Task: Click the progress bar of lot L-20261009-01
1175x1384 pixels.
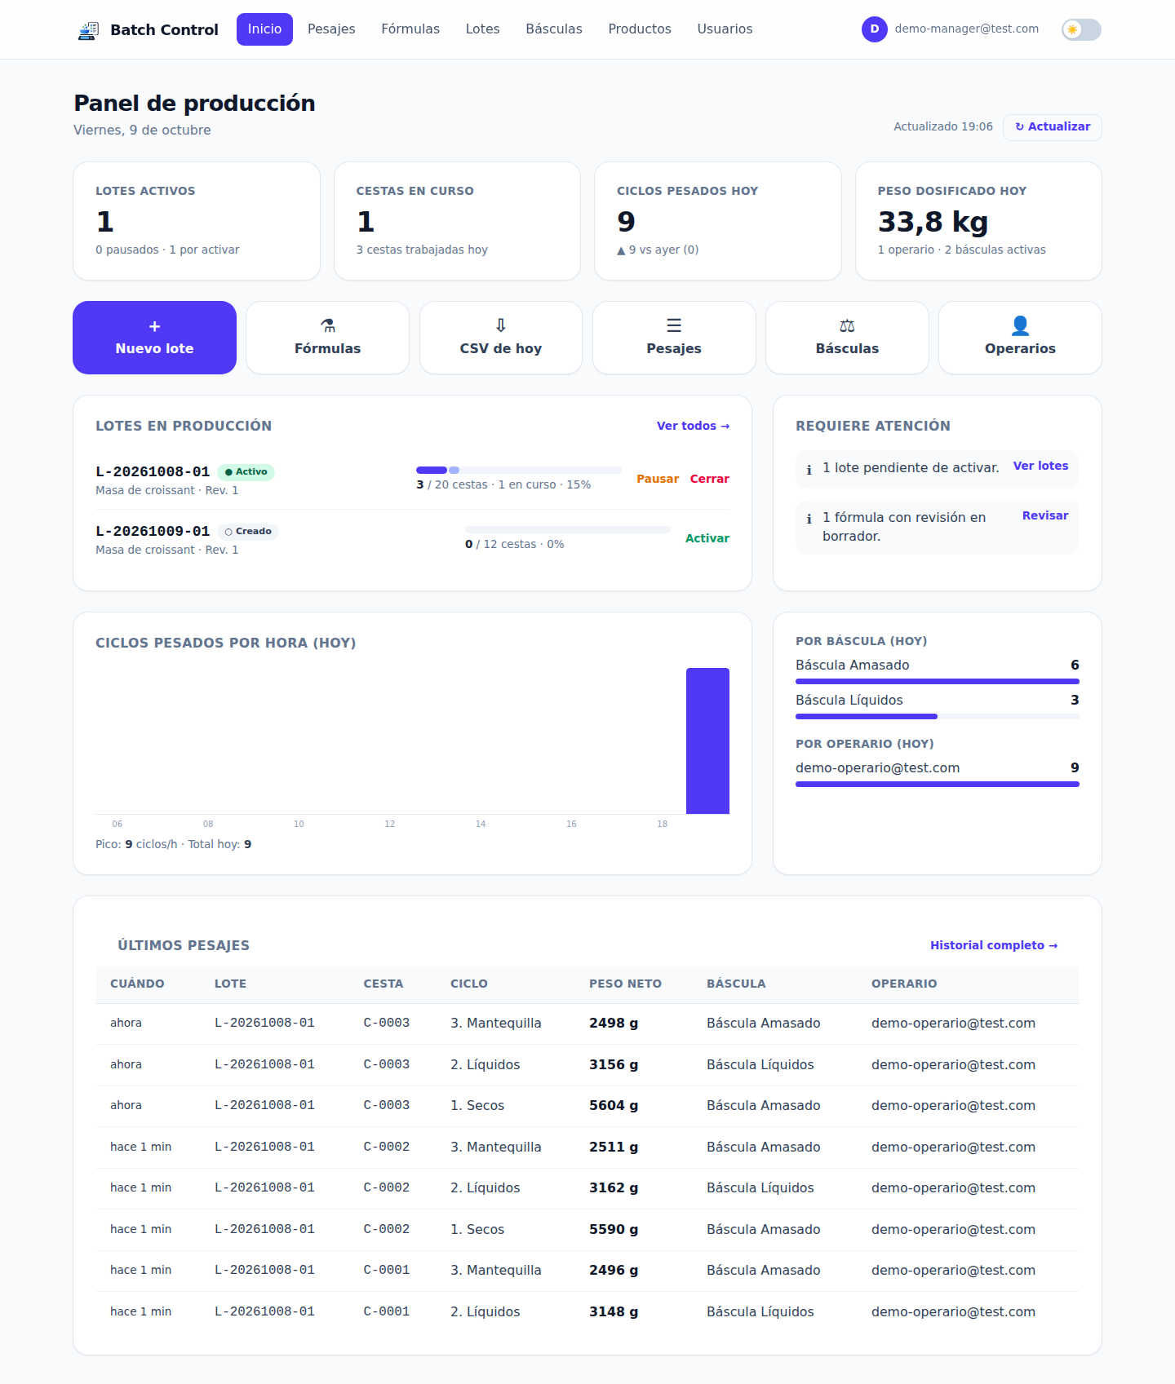Action: pos(568,530)
